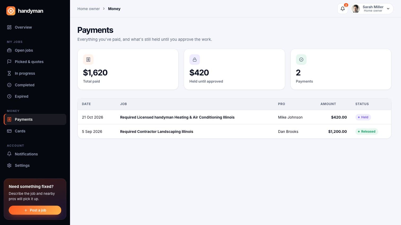Click the sidebar Notifications bell icon

(x=9, y=154)
